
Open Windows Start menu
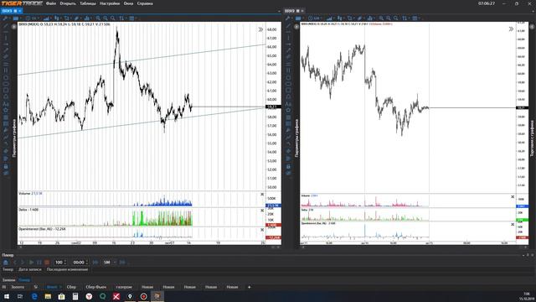pos(7,296)
